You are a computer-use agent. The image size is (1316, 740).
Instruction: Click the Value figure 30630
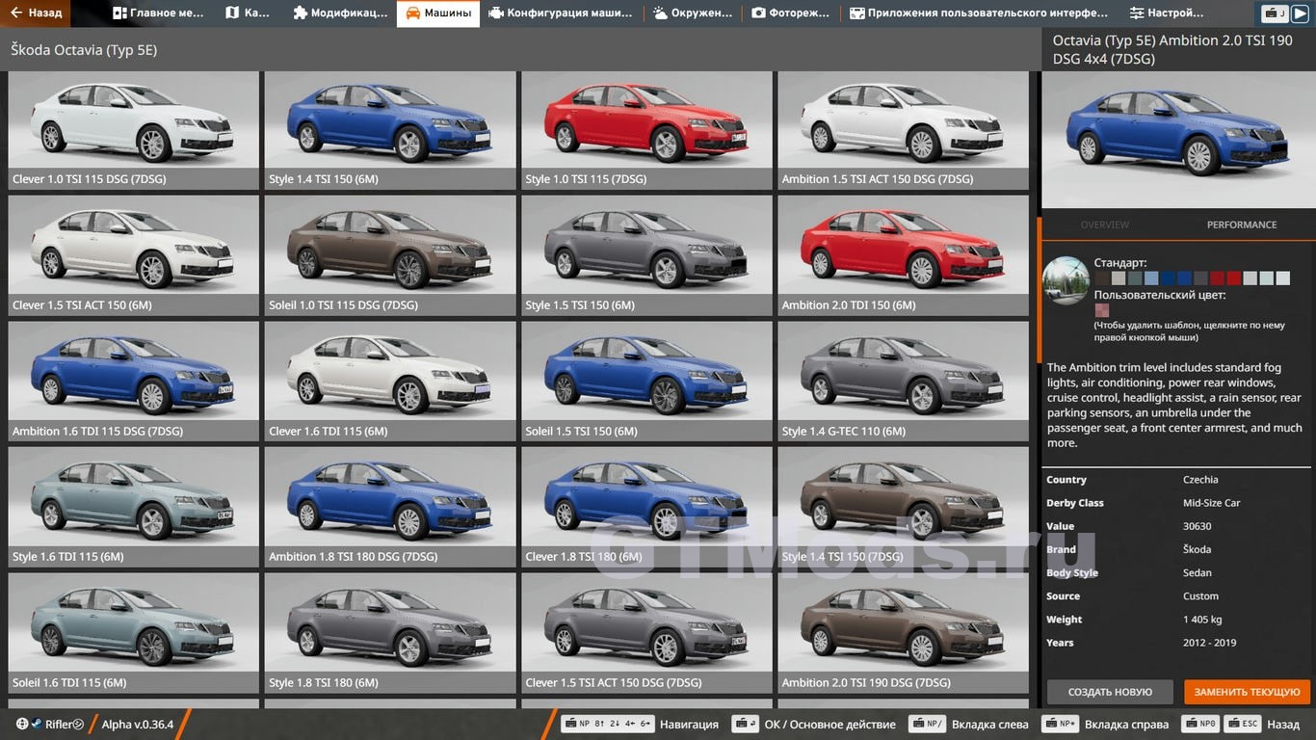tap(1198, 526)
